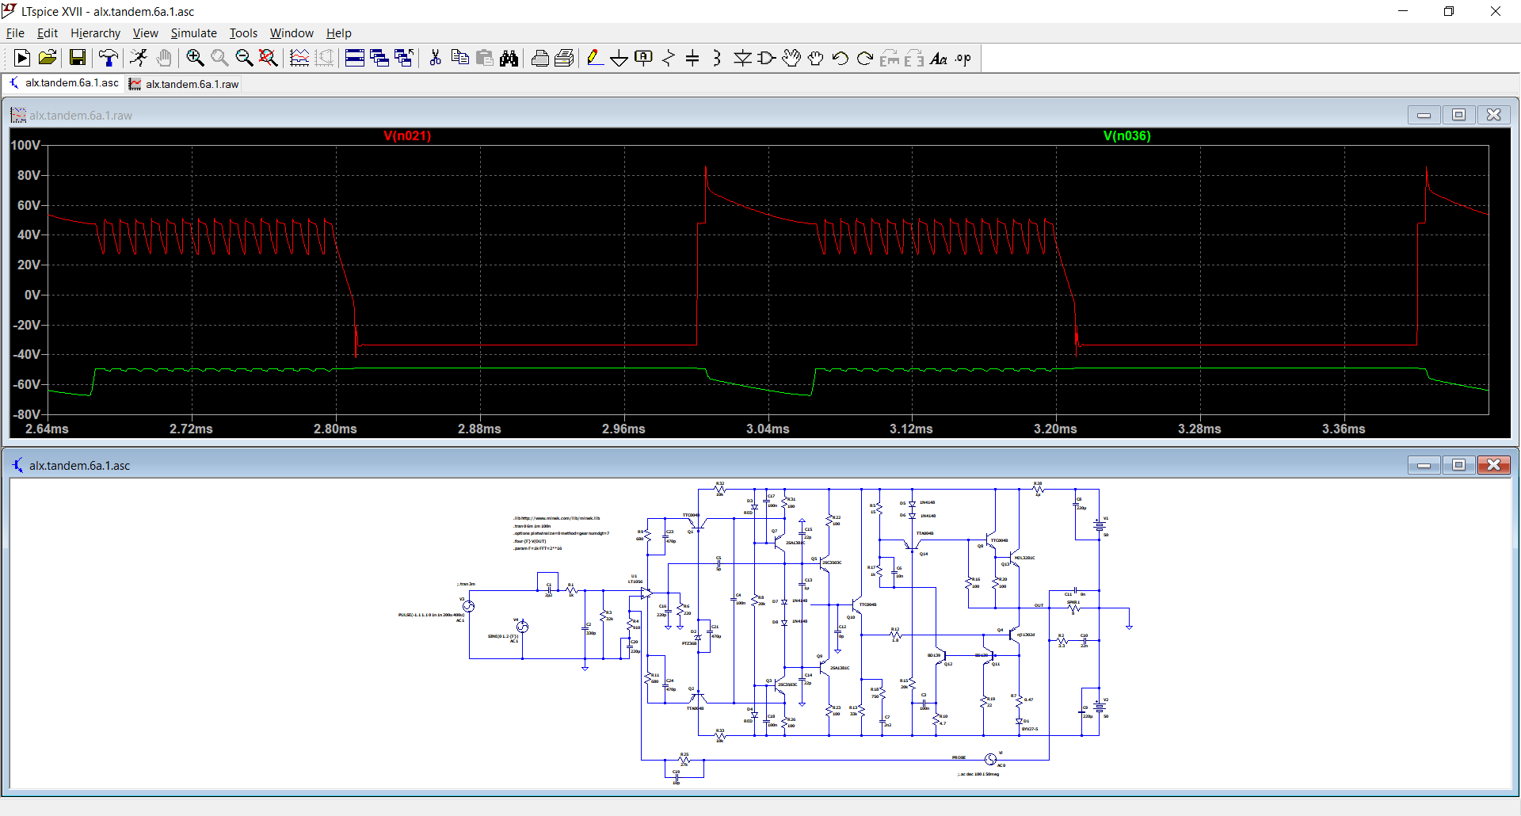The width and height of the screenshot is (1521, 816).
Task: Click the Undo arrow icon
Action: pos(841,58)
